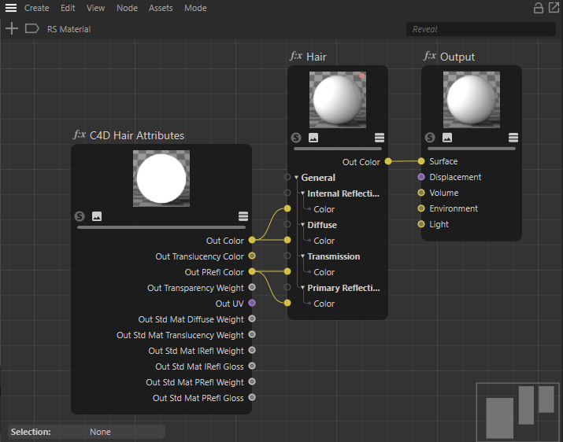Collapse the Diffuse group in Hair node
The image size is (563, 442).
click(x=302, y=225)
